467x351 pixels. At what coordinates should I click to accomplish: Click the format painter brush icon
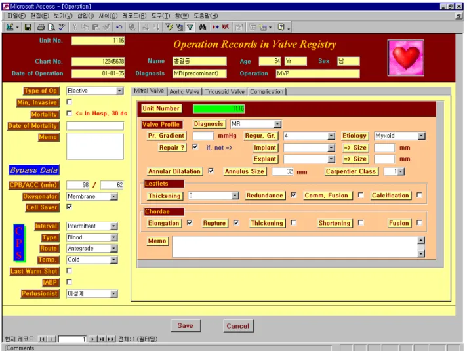106,27
